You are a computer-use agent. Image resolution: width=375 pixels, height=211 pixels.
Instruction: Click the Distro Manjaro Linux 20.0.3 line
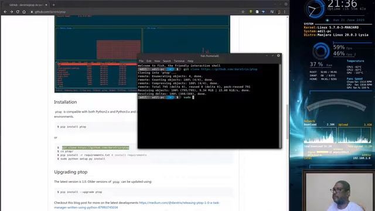(336, 35)
